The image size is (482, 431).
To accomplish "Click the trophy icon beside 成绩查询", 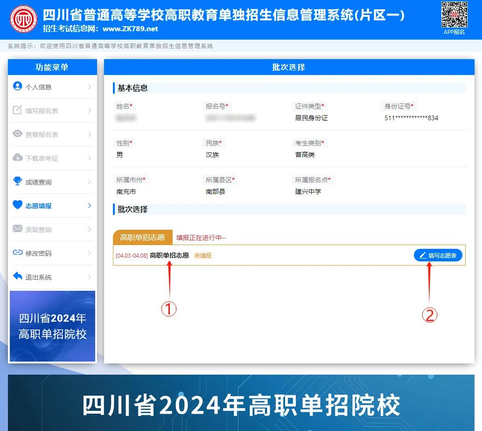I will tap(18, 181).
